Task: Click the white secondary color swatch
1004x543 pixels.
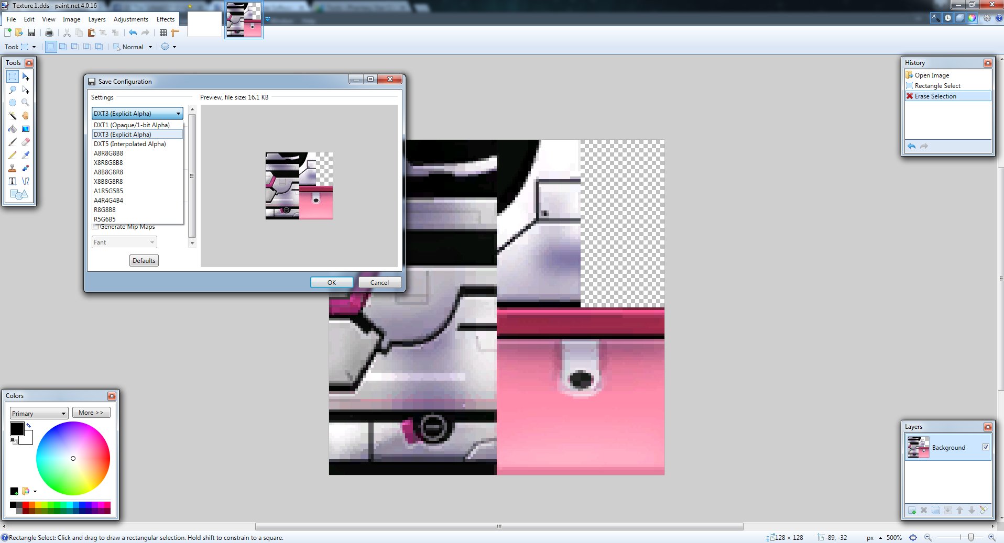Action: (28, 439)
